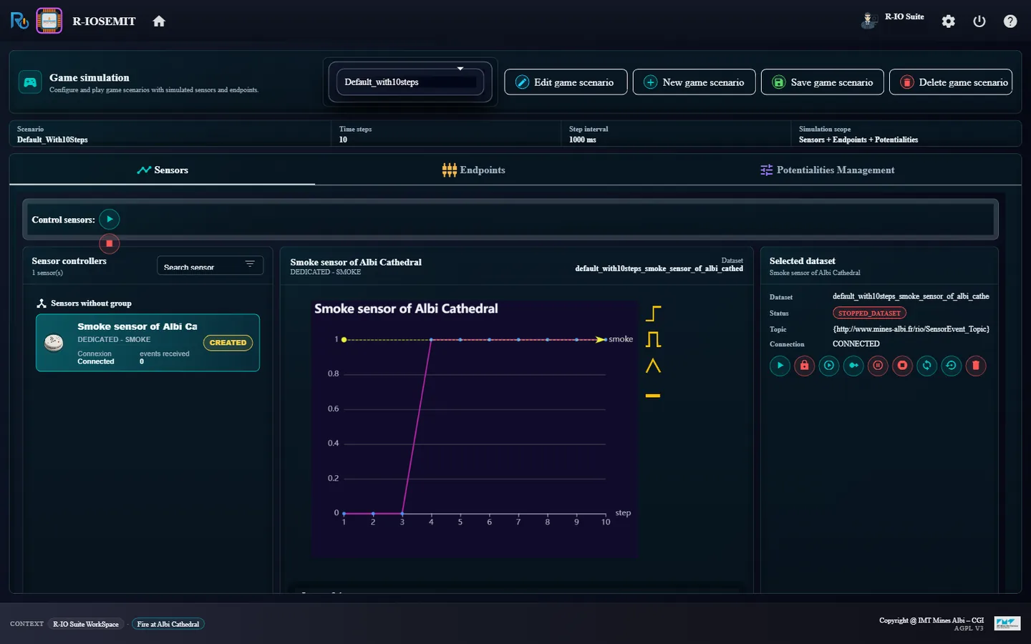
Task: Click the CREATED status badge
Action: (x=228, y=343)
